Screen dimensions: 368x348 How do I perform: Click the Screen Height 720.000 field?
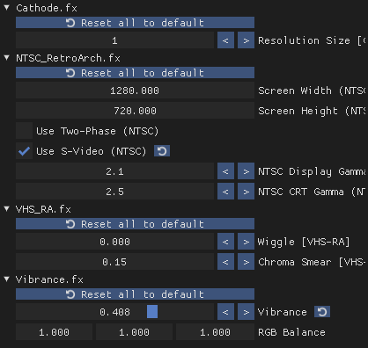(135, 111)
